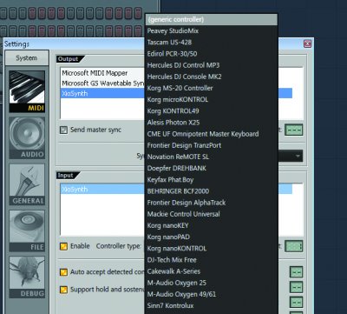Viewport: 347px width, 314px height.
Task: Select XioSynth in the Input list
Action: [102, 189]
